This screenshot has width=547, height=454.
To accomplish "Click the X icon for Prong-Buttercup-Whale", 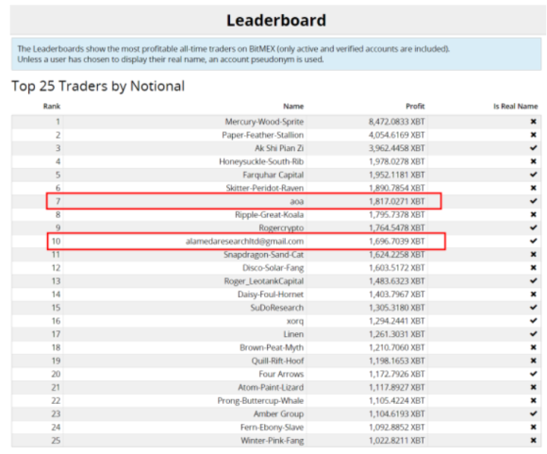I will click(x=534, y=400).
